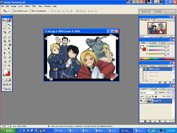177x133 pixels.
Task: Open the Fill slider arrow
Action: click(x=173, y=96)
